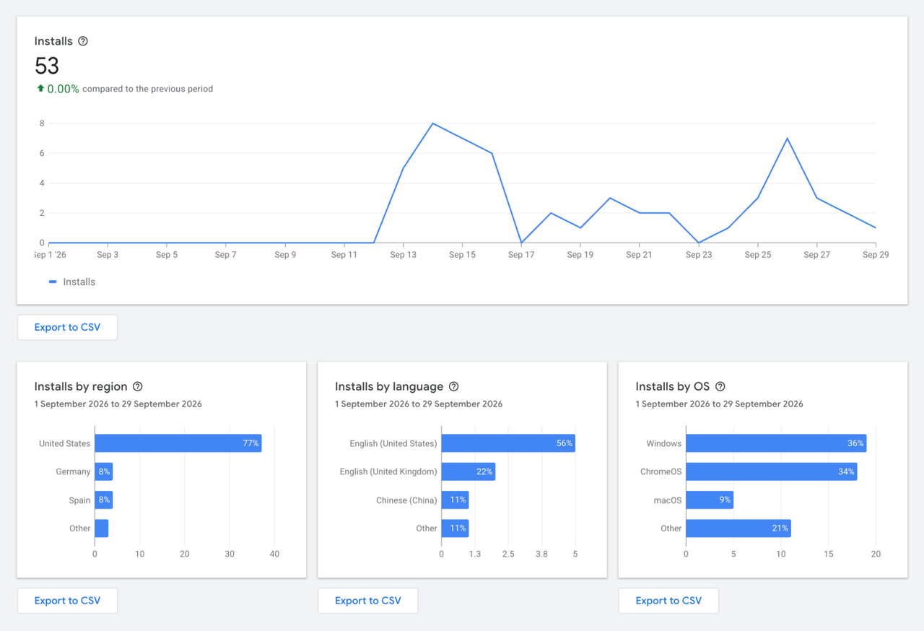The height and width of the screenshot is (631, 924).
Task: Select the Spain 8% region bar
Action: click(x=104, y=500)
